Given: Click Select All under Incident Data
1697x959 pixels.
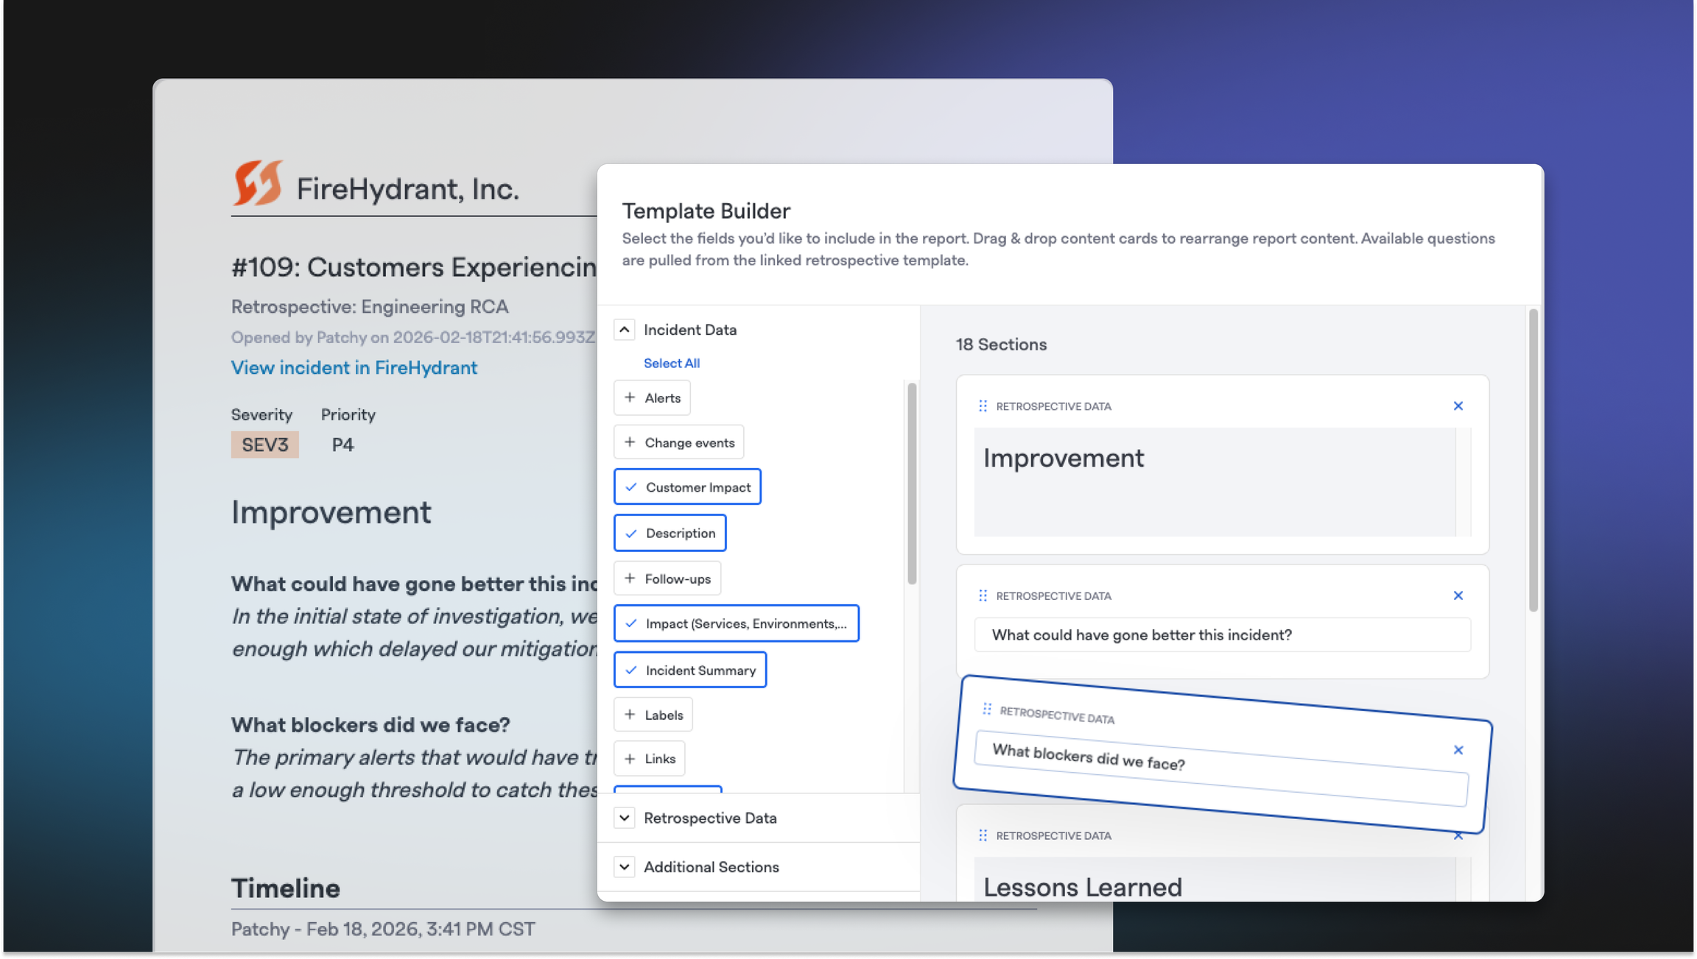Looking at the screenshot, I should click(671, 363).
